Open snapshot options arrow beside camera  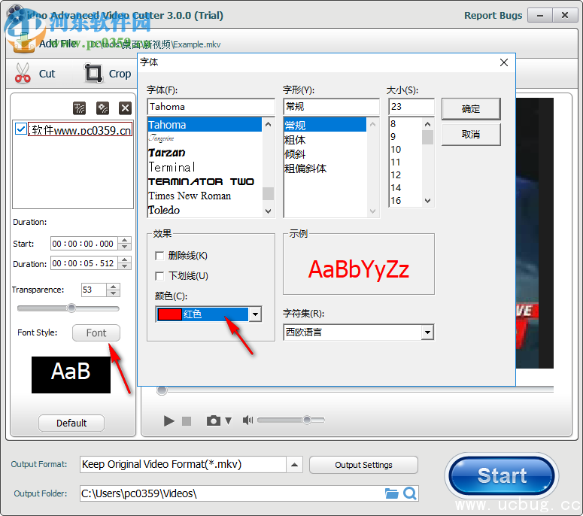click(x=228, y=420)
